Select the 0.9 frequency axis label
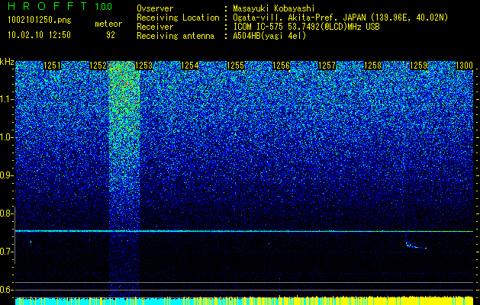 [7, 175]
